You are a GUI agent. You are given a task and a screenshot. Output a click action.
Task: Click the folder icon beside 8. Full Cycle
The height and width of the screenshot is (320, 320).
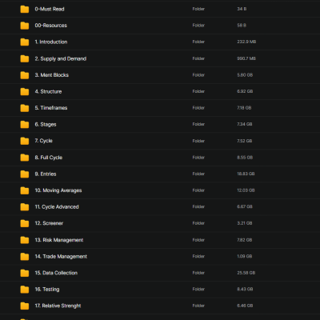click(25, 158)
